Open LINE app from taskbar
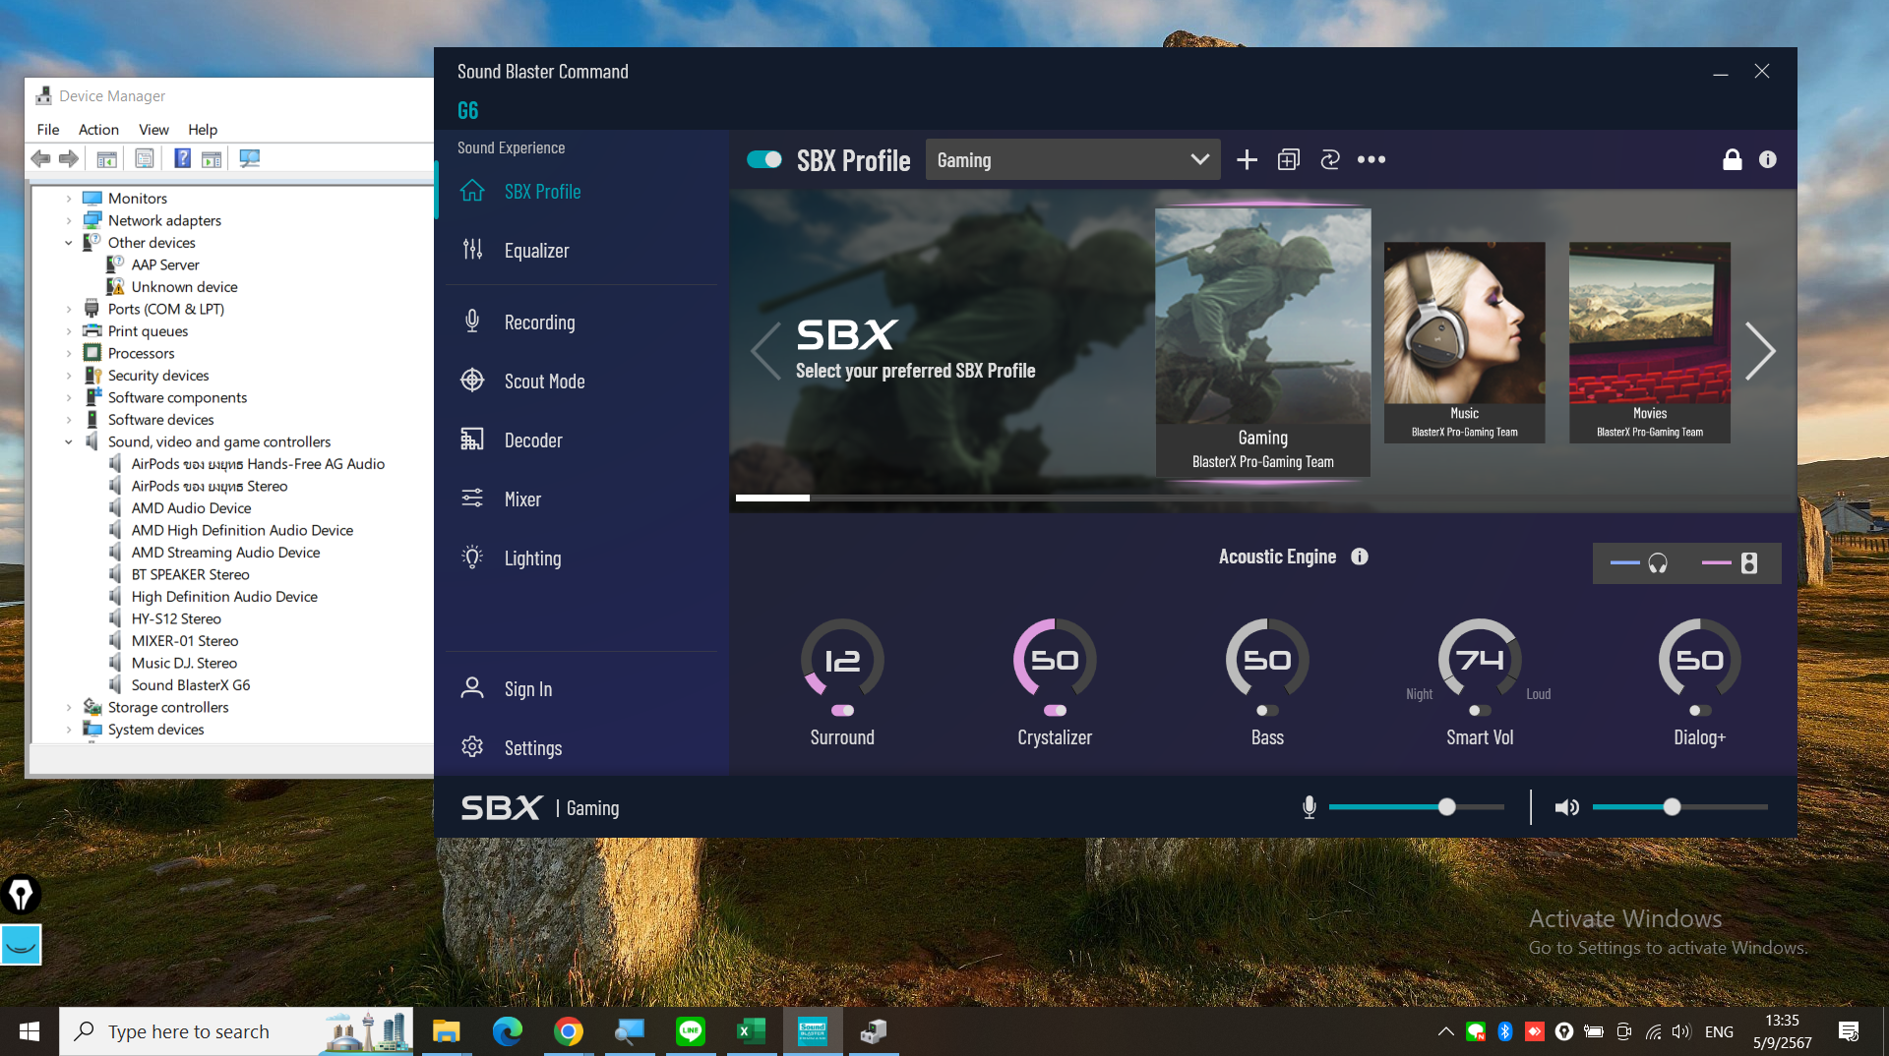The width and height of the screenshot is (1889, 1056). click(x=691, y=1031)
